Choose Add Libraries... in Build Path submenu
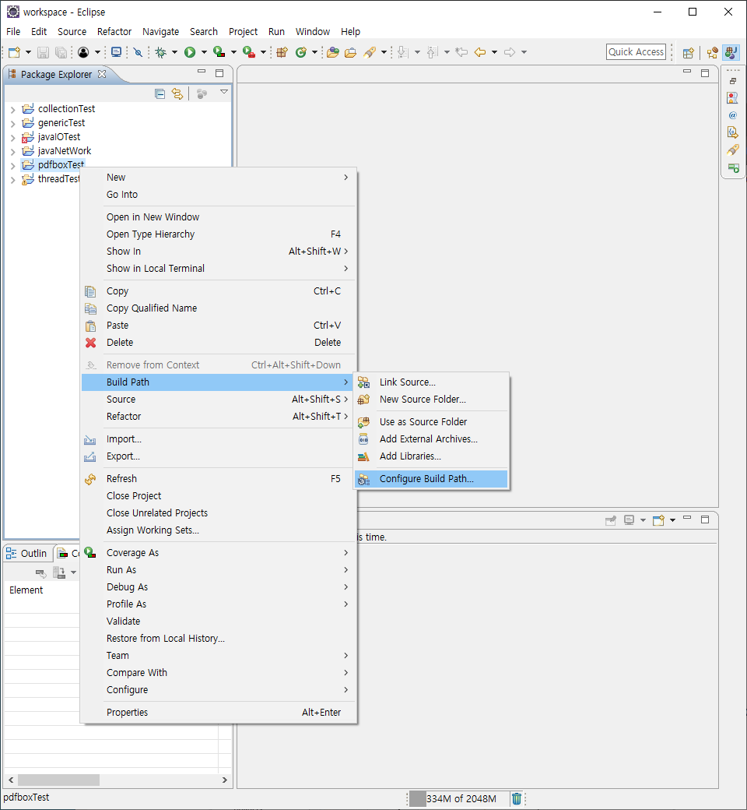Viewport: 747px width, 810px height. click(431, 456)
